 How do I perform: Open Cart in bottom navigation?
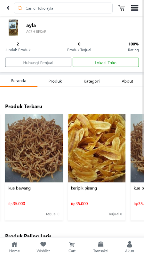(72, 247)
